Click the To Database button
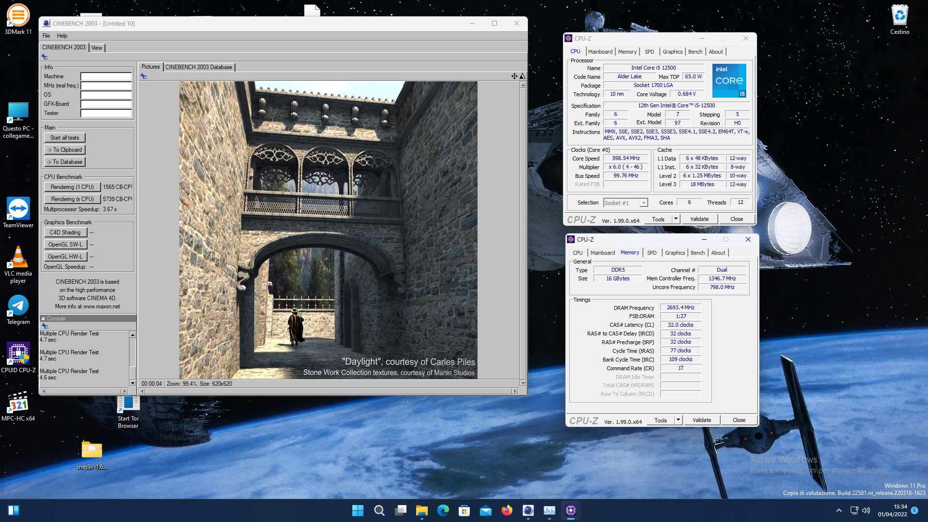Image resolution: width=928 pixels, height=522 pixels. pyautogui.click(x=65, y=162)
